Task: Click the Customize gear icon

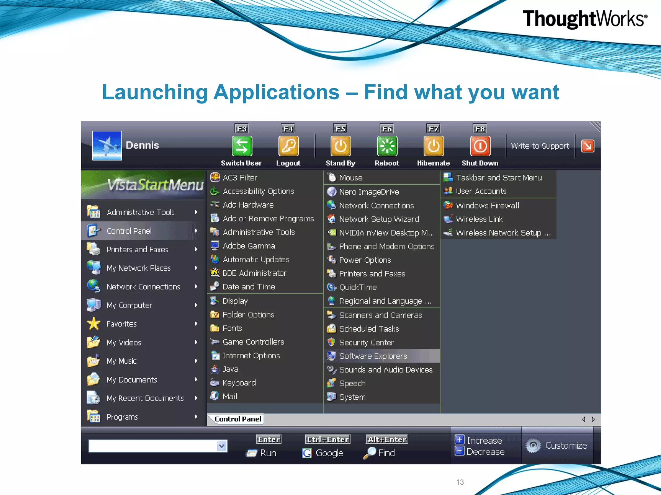Action: point(533,446)
